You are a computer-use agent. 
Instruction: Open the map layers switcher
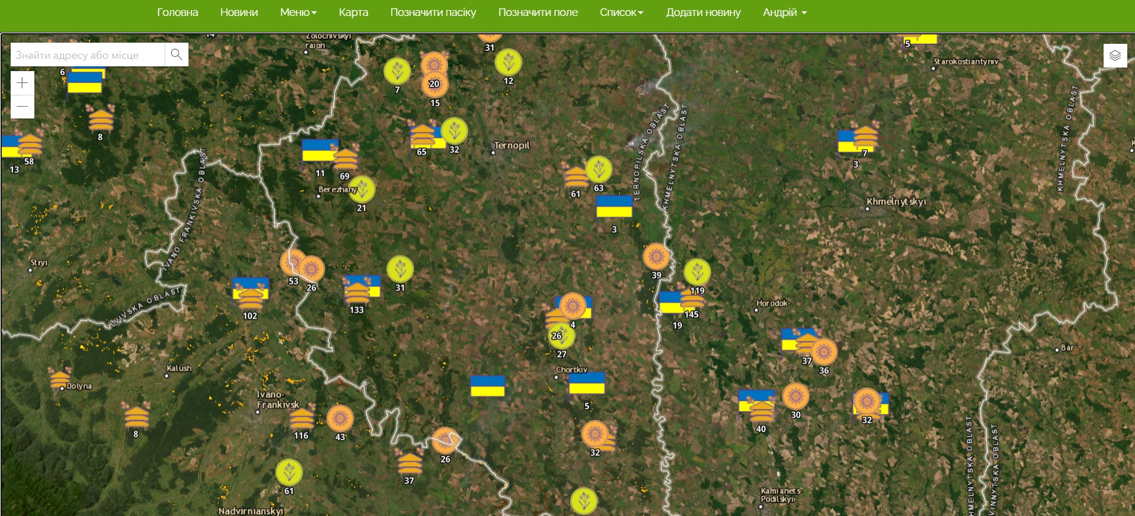tap(1115, 56)
